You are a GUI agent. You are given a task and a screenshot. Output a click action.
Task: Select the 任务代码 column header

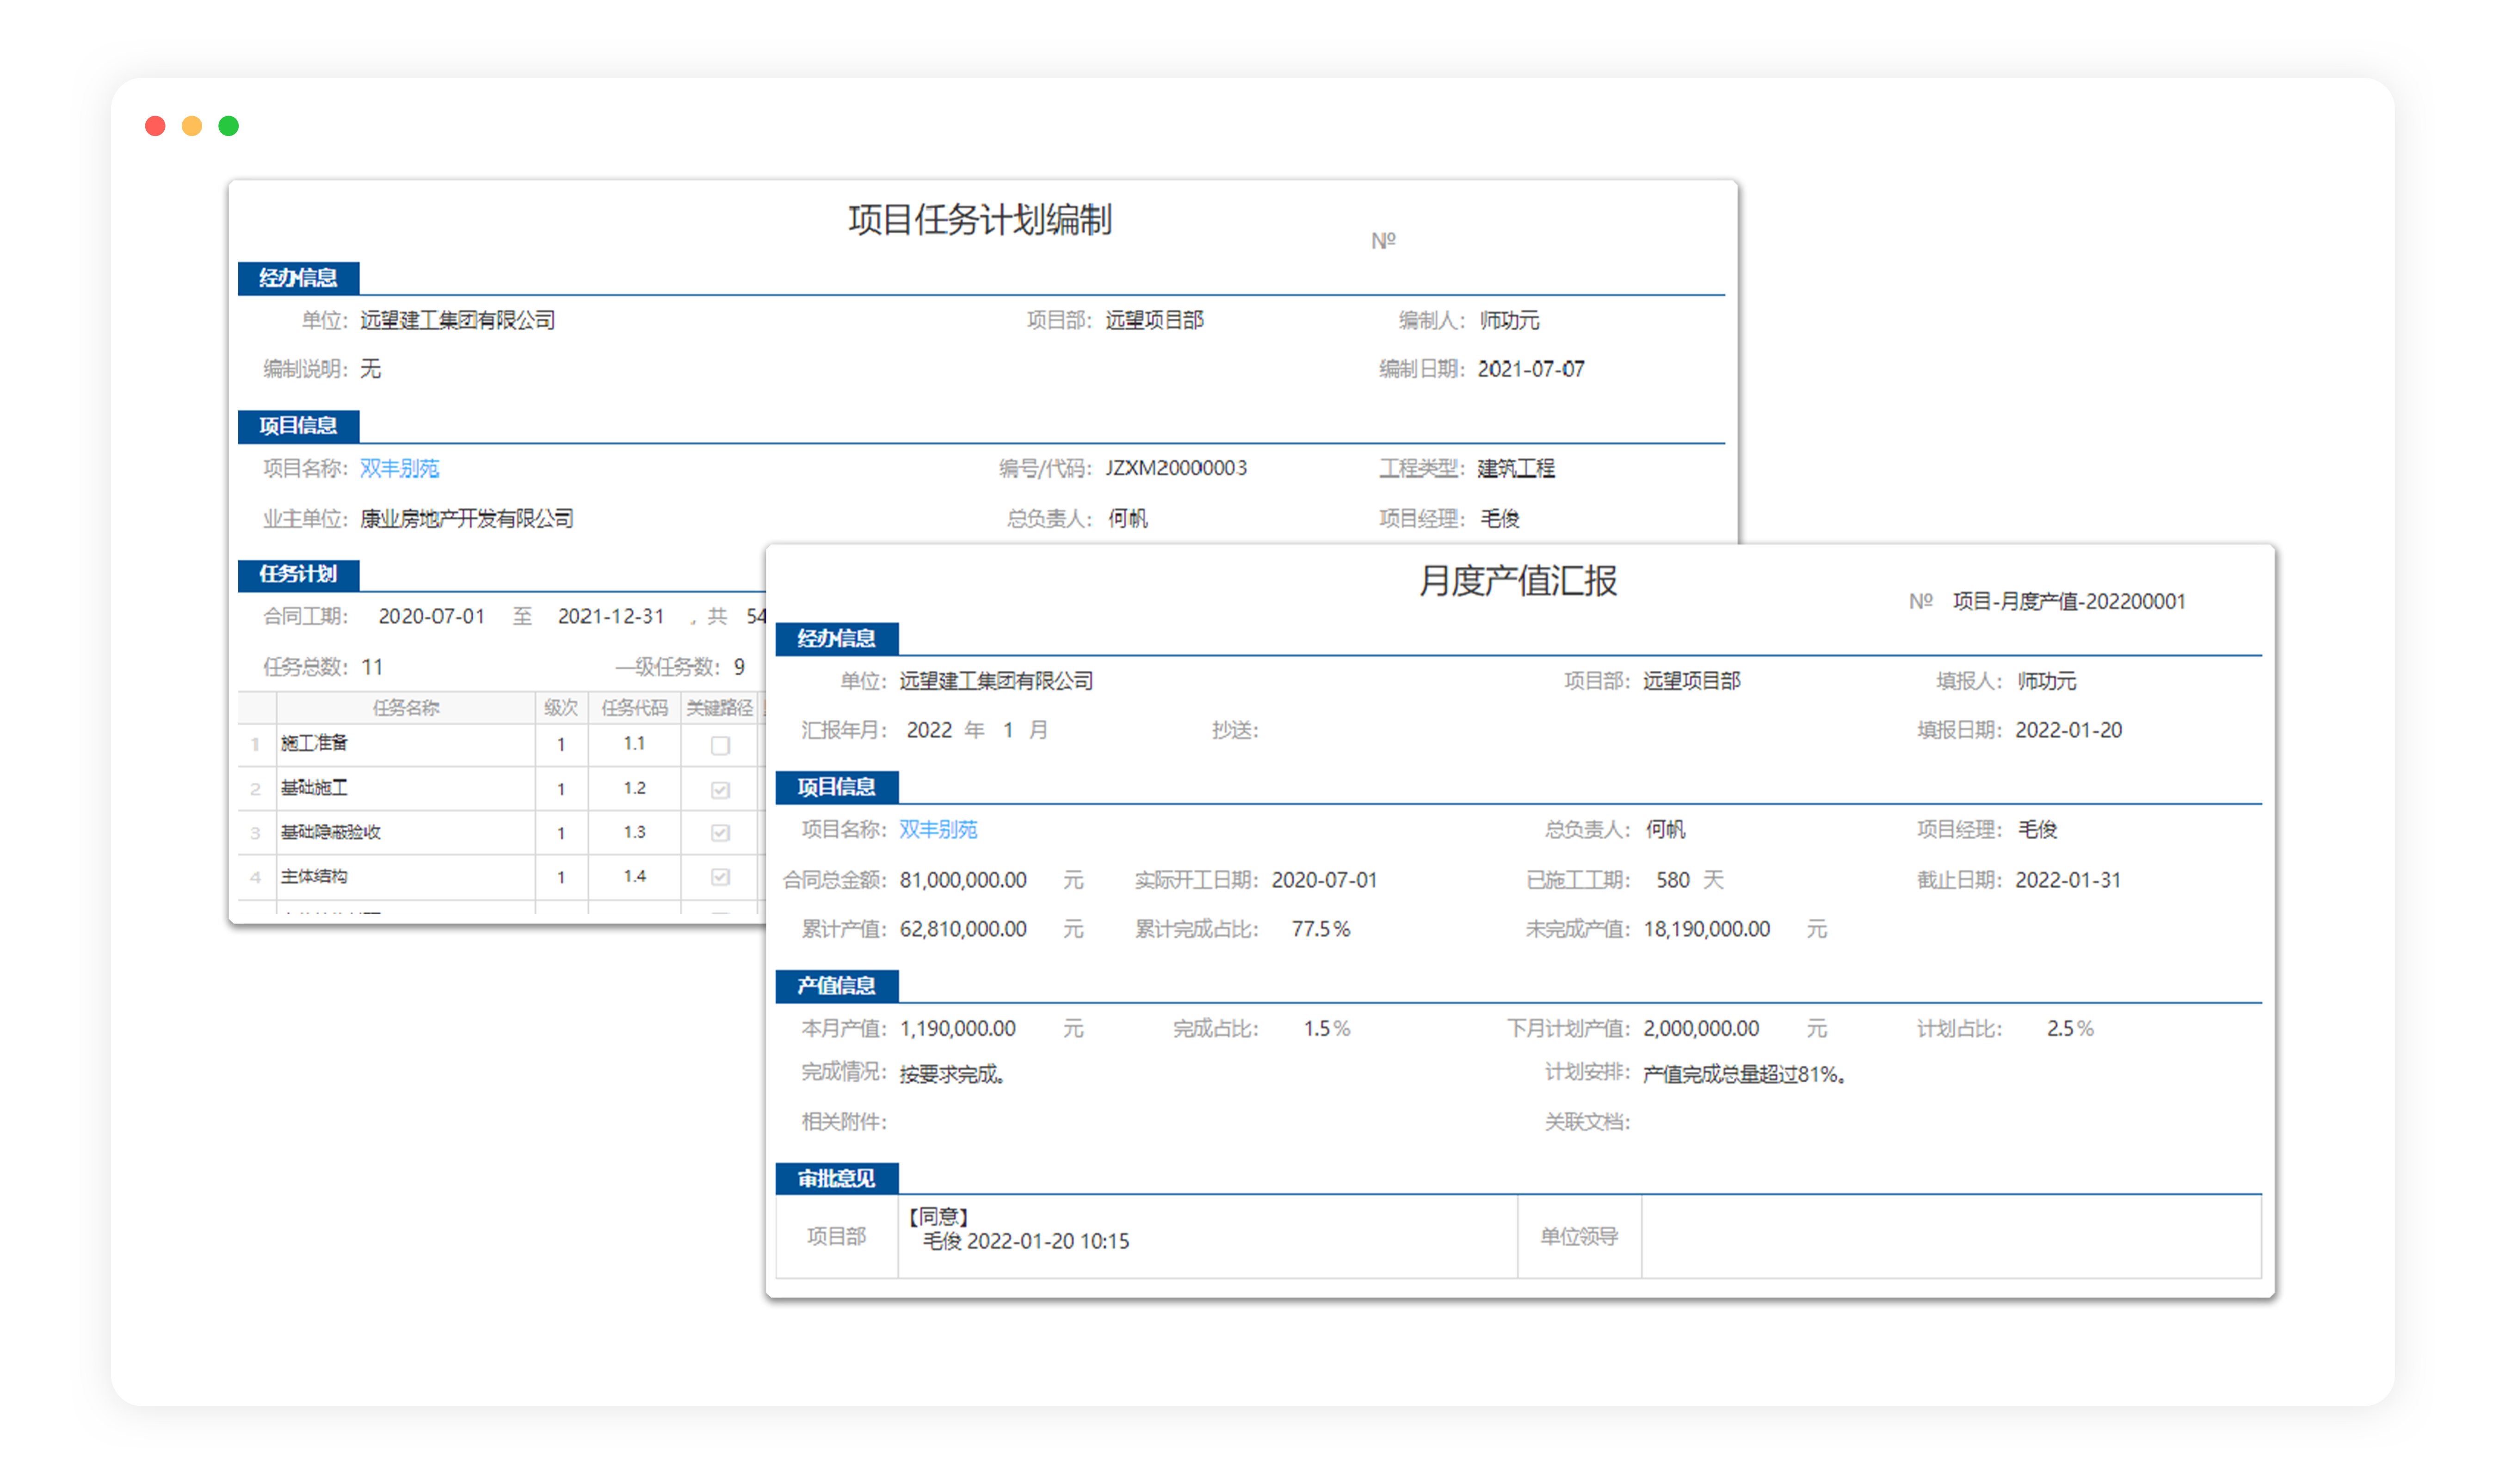pos(634,708)
